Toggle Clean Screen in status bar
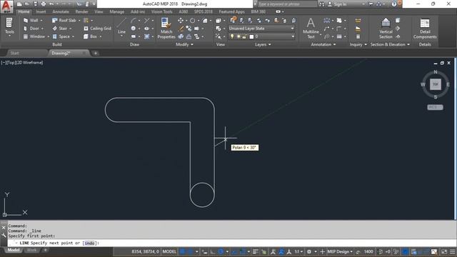The image size is (457, 257). pos(444,252)
